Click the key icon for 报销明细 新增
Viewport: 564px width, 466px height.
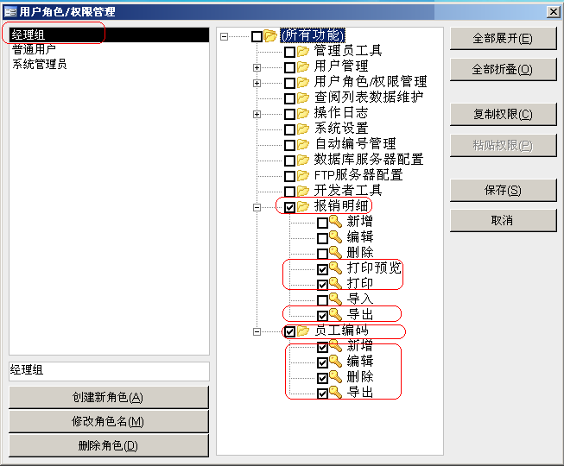(336, 222)
